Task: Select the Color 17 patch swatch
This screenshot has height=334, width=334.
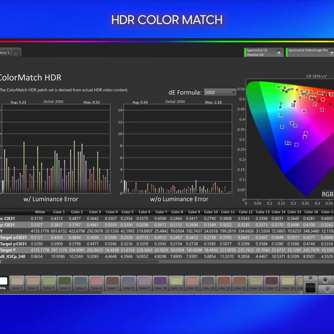Action: point(271,283)
